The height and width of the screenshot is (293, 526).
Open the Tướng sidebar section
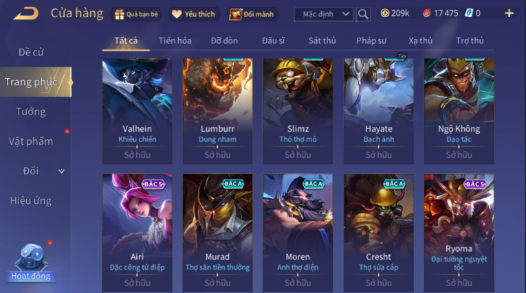31,112
